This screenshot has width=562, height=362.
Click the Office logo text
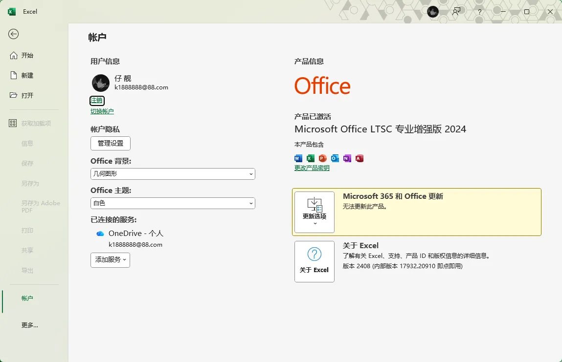(322, 86)
